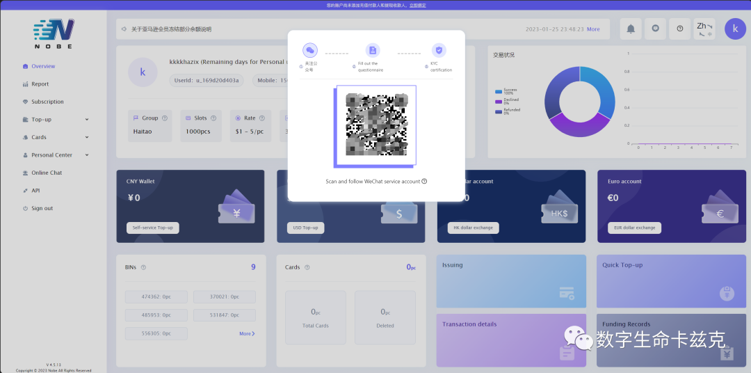Click BIN 370021: 0pc
751x373 pixels.
[224, 296]
